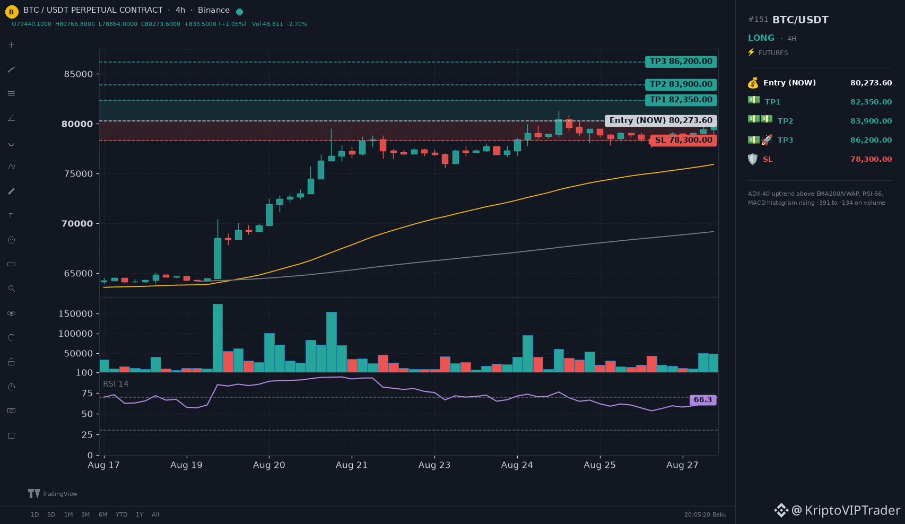Open the BTC / USDT PERPETUAL CONTRACT symbol title
905x524 pixels.
(x=93, y=10)
